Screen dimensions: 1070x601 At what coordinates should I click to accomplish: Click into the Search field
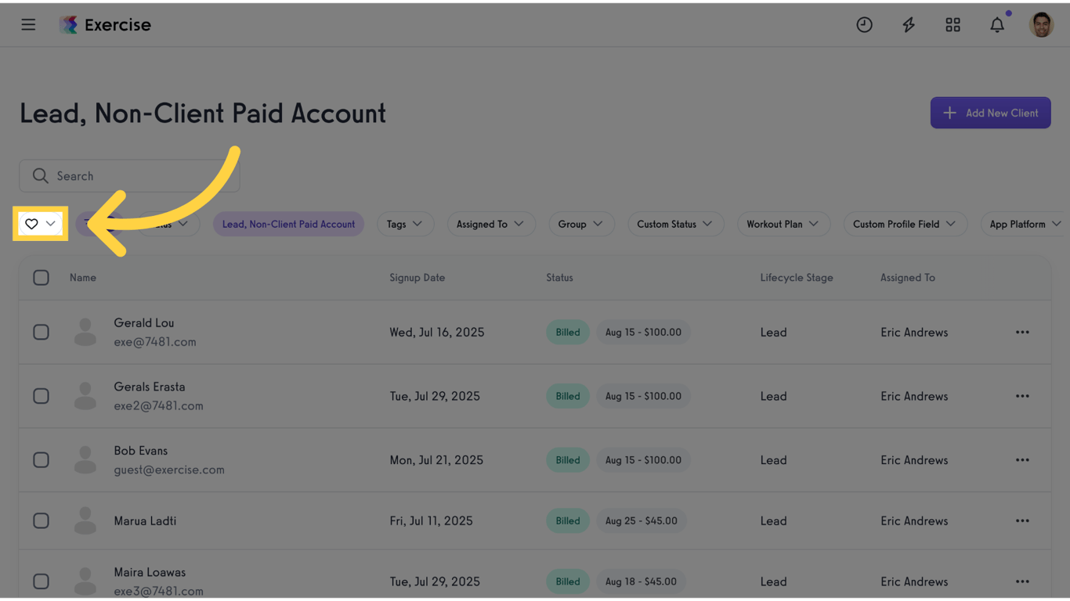tap(129, 176)
